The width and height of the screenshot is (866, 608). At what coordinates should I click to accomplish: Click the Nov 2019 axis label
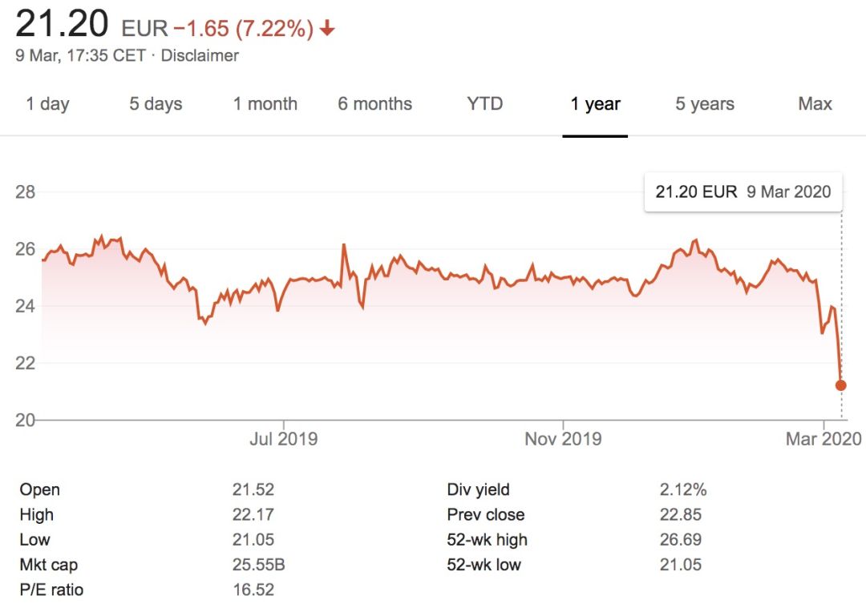[x=563, y=439]
